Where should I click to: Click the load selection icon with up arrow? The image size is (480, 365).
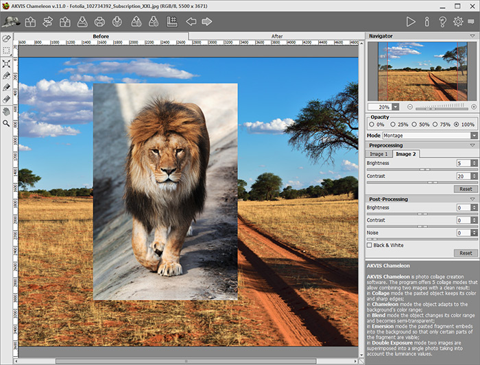136,22
